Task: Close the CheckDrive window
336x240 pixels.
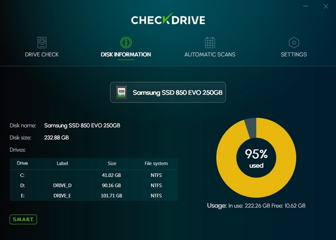Action: pos(326,6)
